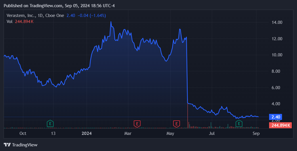Click the −0.04 (−1.64%) change value
The width and height of the screenshot is (297, 151).
[x=92, y=16]
